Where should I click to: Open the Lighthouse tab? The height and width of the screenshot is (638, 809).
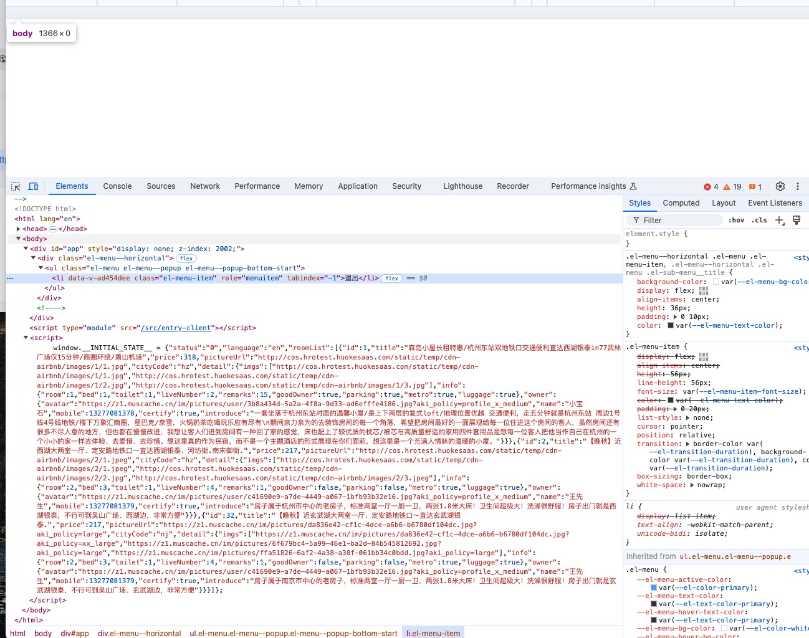pyautogui.click(x=463, y=186)
